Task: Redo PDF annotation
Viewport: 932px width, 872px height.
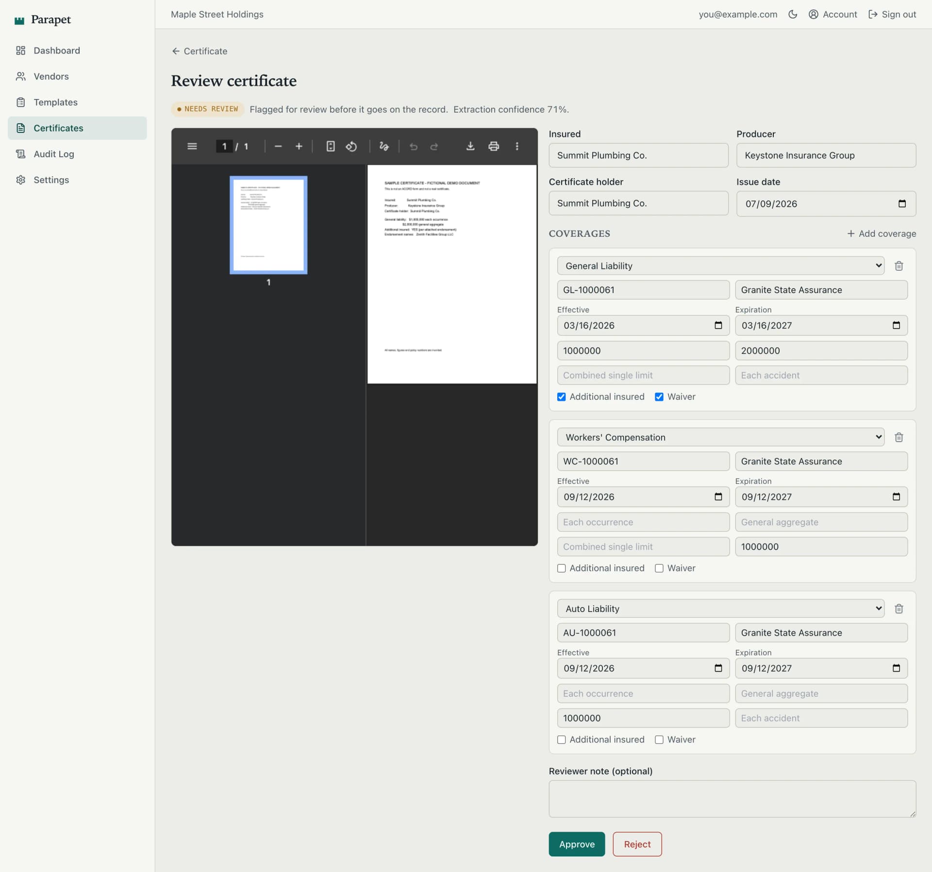Action: (x=434, y=146)
